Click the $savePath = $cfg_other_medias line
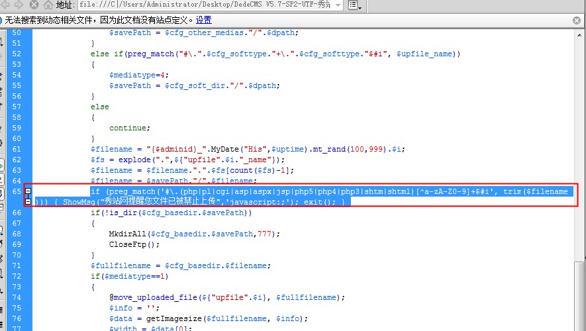Image resolution: width=586 pixels, height=331 pixels. 204,33
